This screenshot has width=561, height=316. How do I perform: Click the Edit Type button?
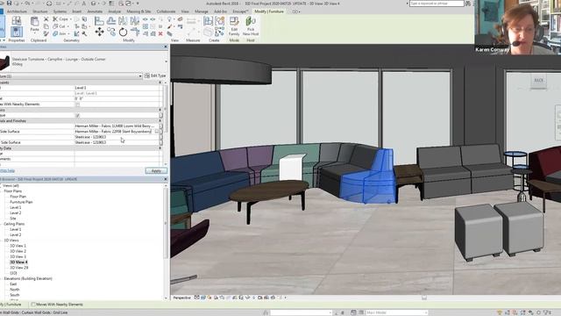[x=155, y=76]
